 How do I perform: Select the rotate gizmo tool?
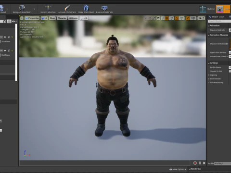coord(150,18)
